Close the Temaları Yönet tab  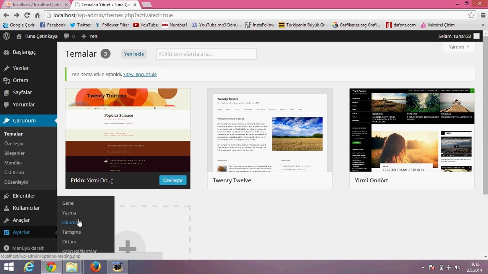click(x=135, y=5)
